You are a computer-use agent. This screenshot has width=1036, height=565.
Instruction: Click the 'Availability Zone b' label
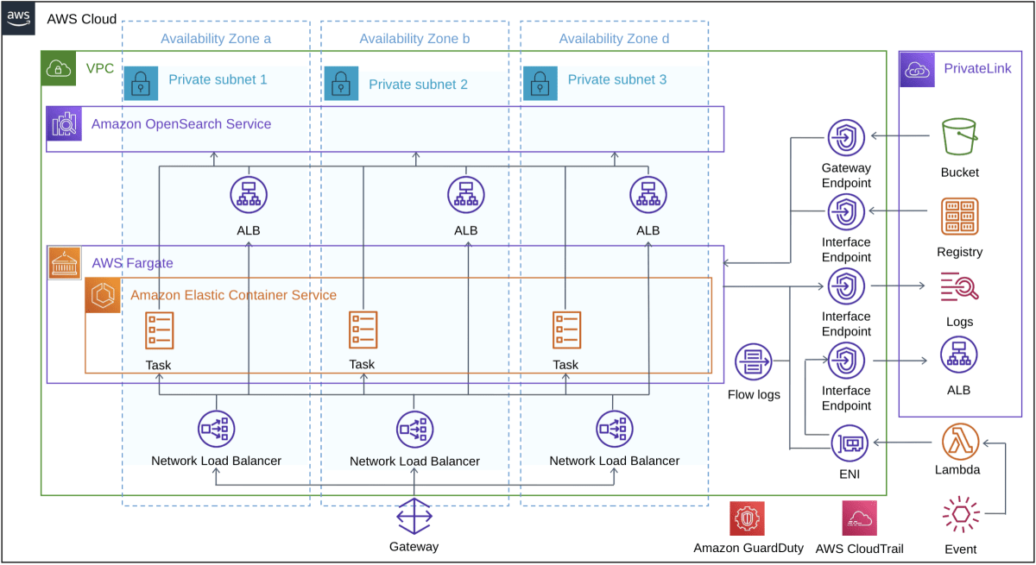[414, 39]
